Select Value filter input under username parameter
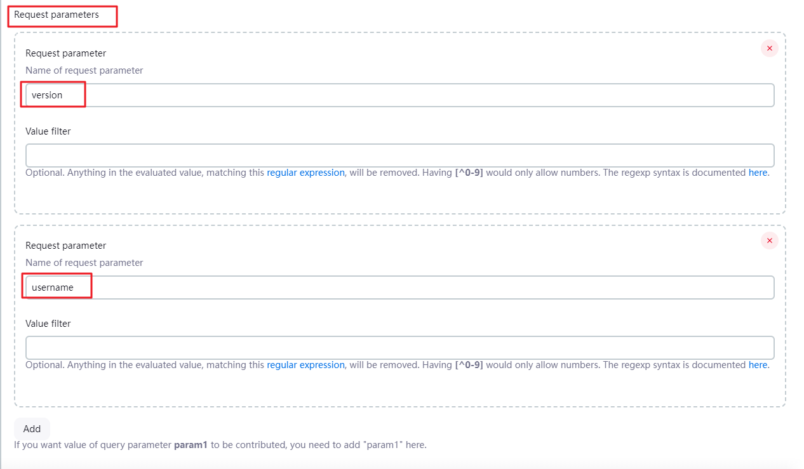This screenshot has width=804, height=469. (399, 348)
